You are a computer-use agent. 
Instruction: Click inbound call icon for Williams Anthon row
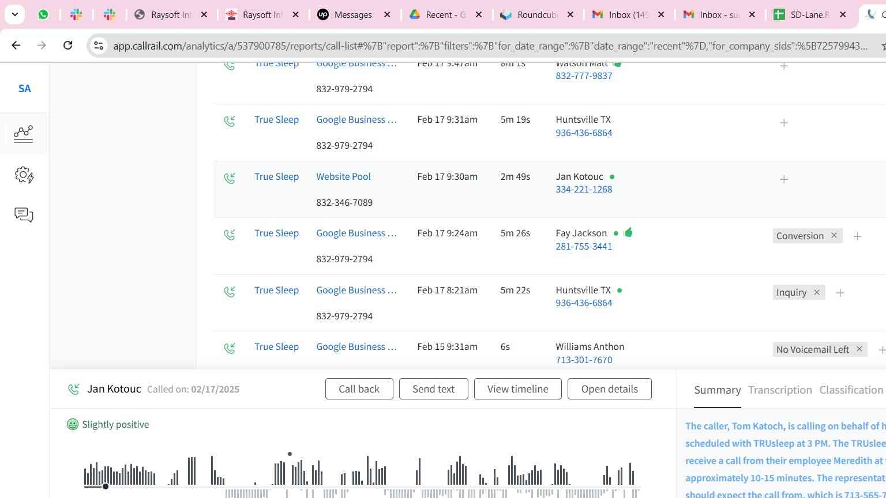230,348
